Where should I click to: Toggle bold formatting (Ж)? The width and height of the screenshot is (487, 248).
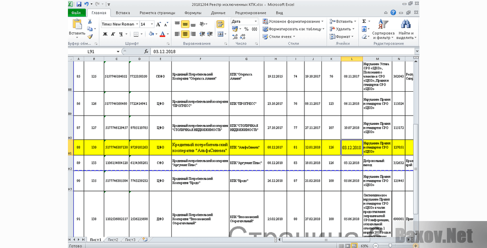pyautogui.click(x=105, y=34)
